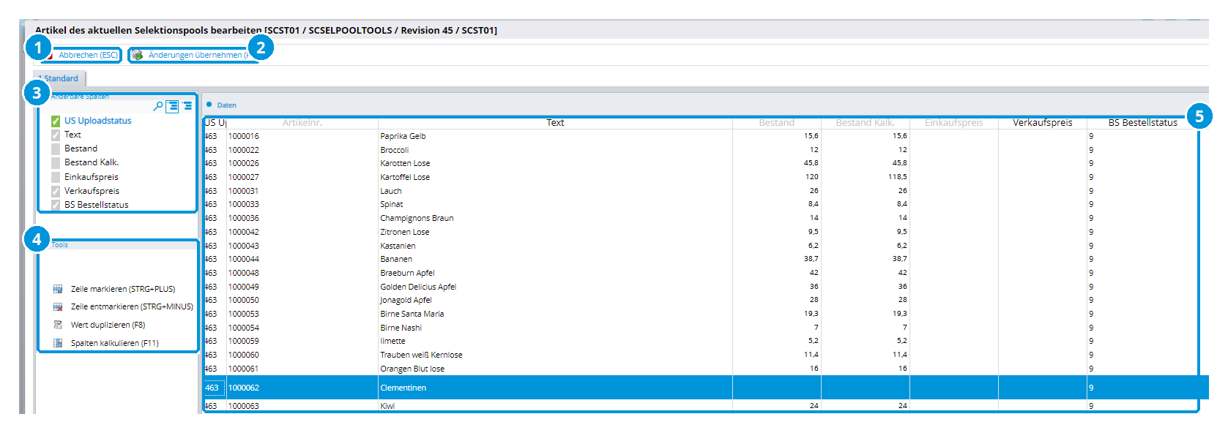Viewport: 1228px width, 433px height.
Task: Enable the Bestand Kalk. checkbox
Action: point(56,162)
